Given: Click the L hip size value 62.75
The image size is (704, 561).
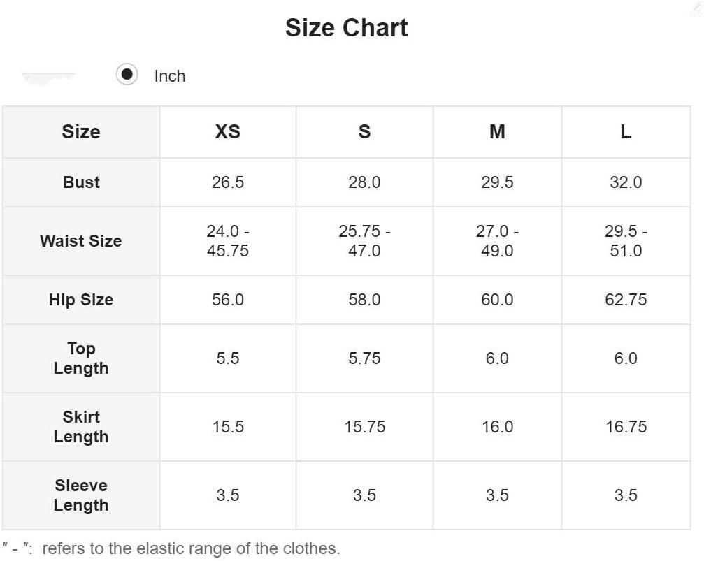Looking at the screenshot, I should point(626,299).
